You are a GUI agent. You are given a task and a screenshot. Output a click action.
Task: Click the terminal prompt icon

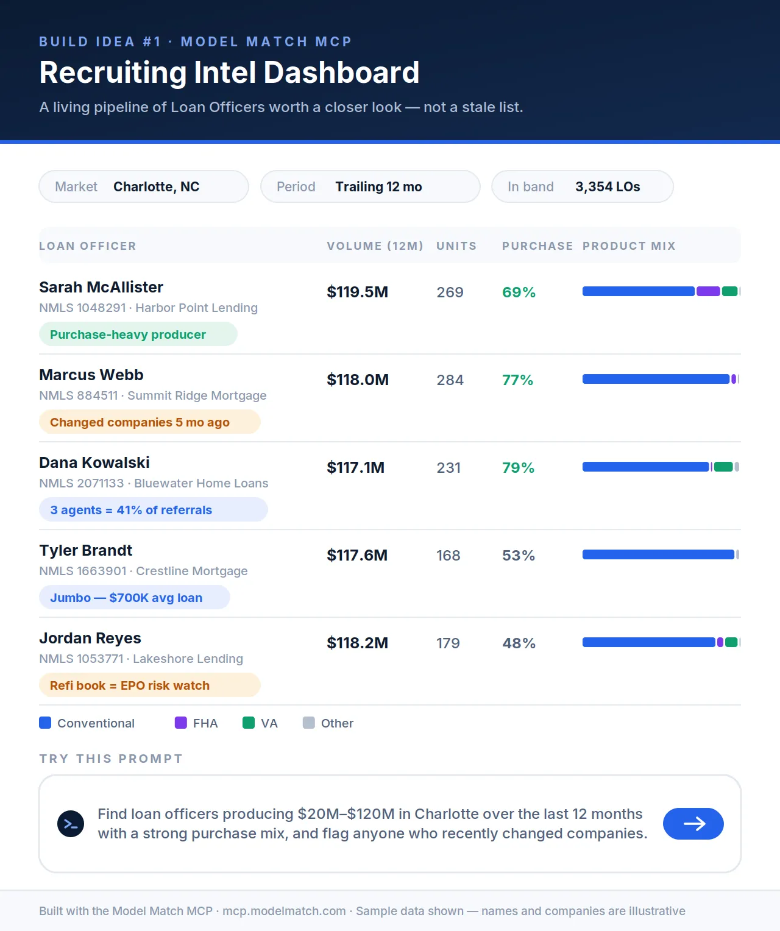pyautogui.click(x=71, y=824)
